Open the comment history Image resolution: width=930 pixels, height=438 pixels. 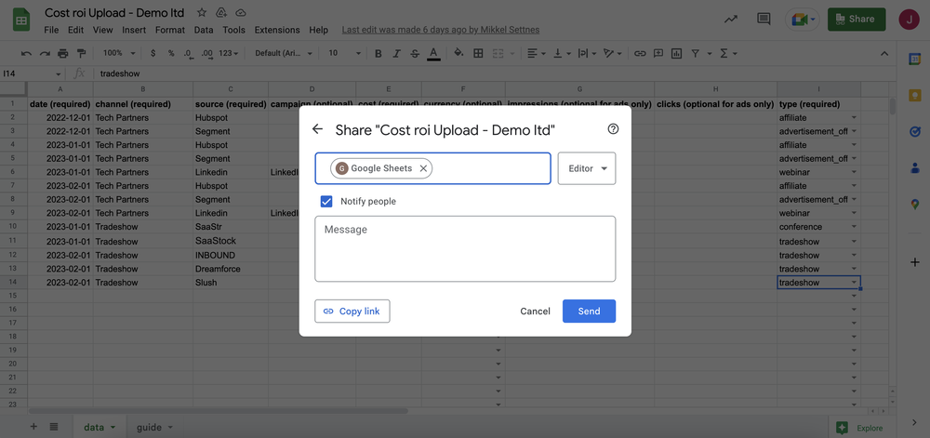764,19
